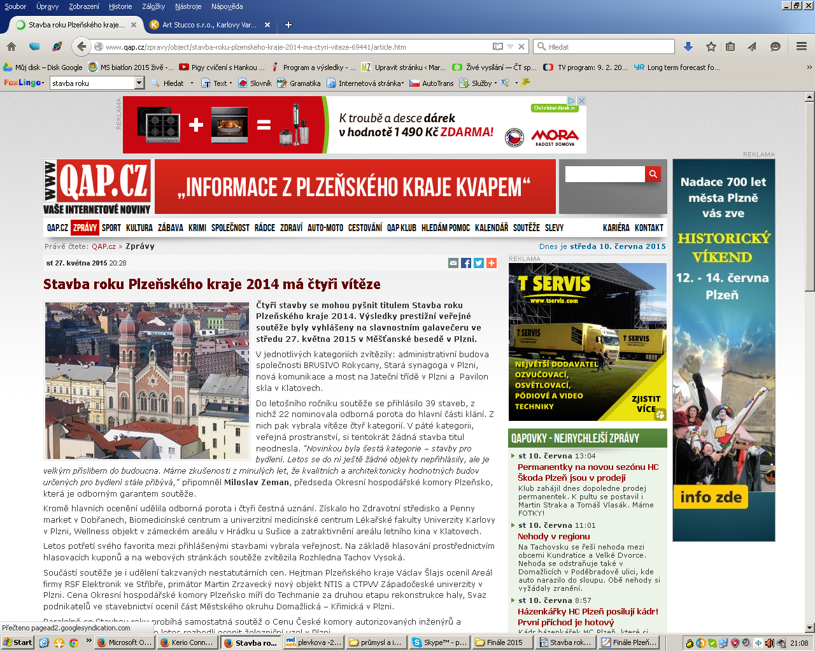Open the Windows Start menu
815x652 pixels.
click(x=17, y=642)
